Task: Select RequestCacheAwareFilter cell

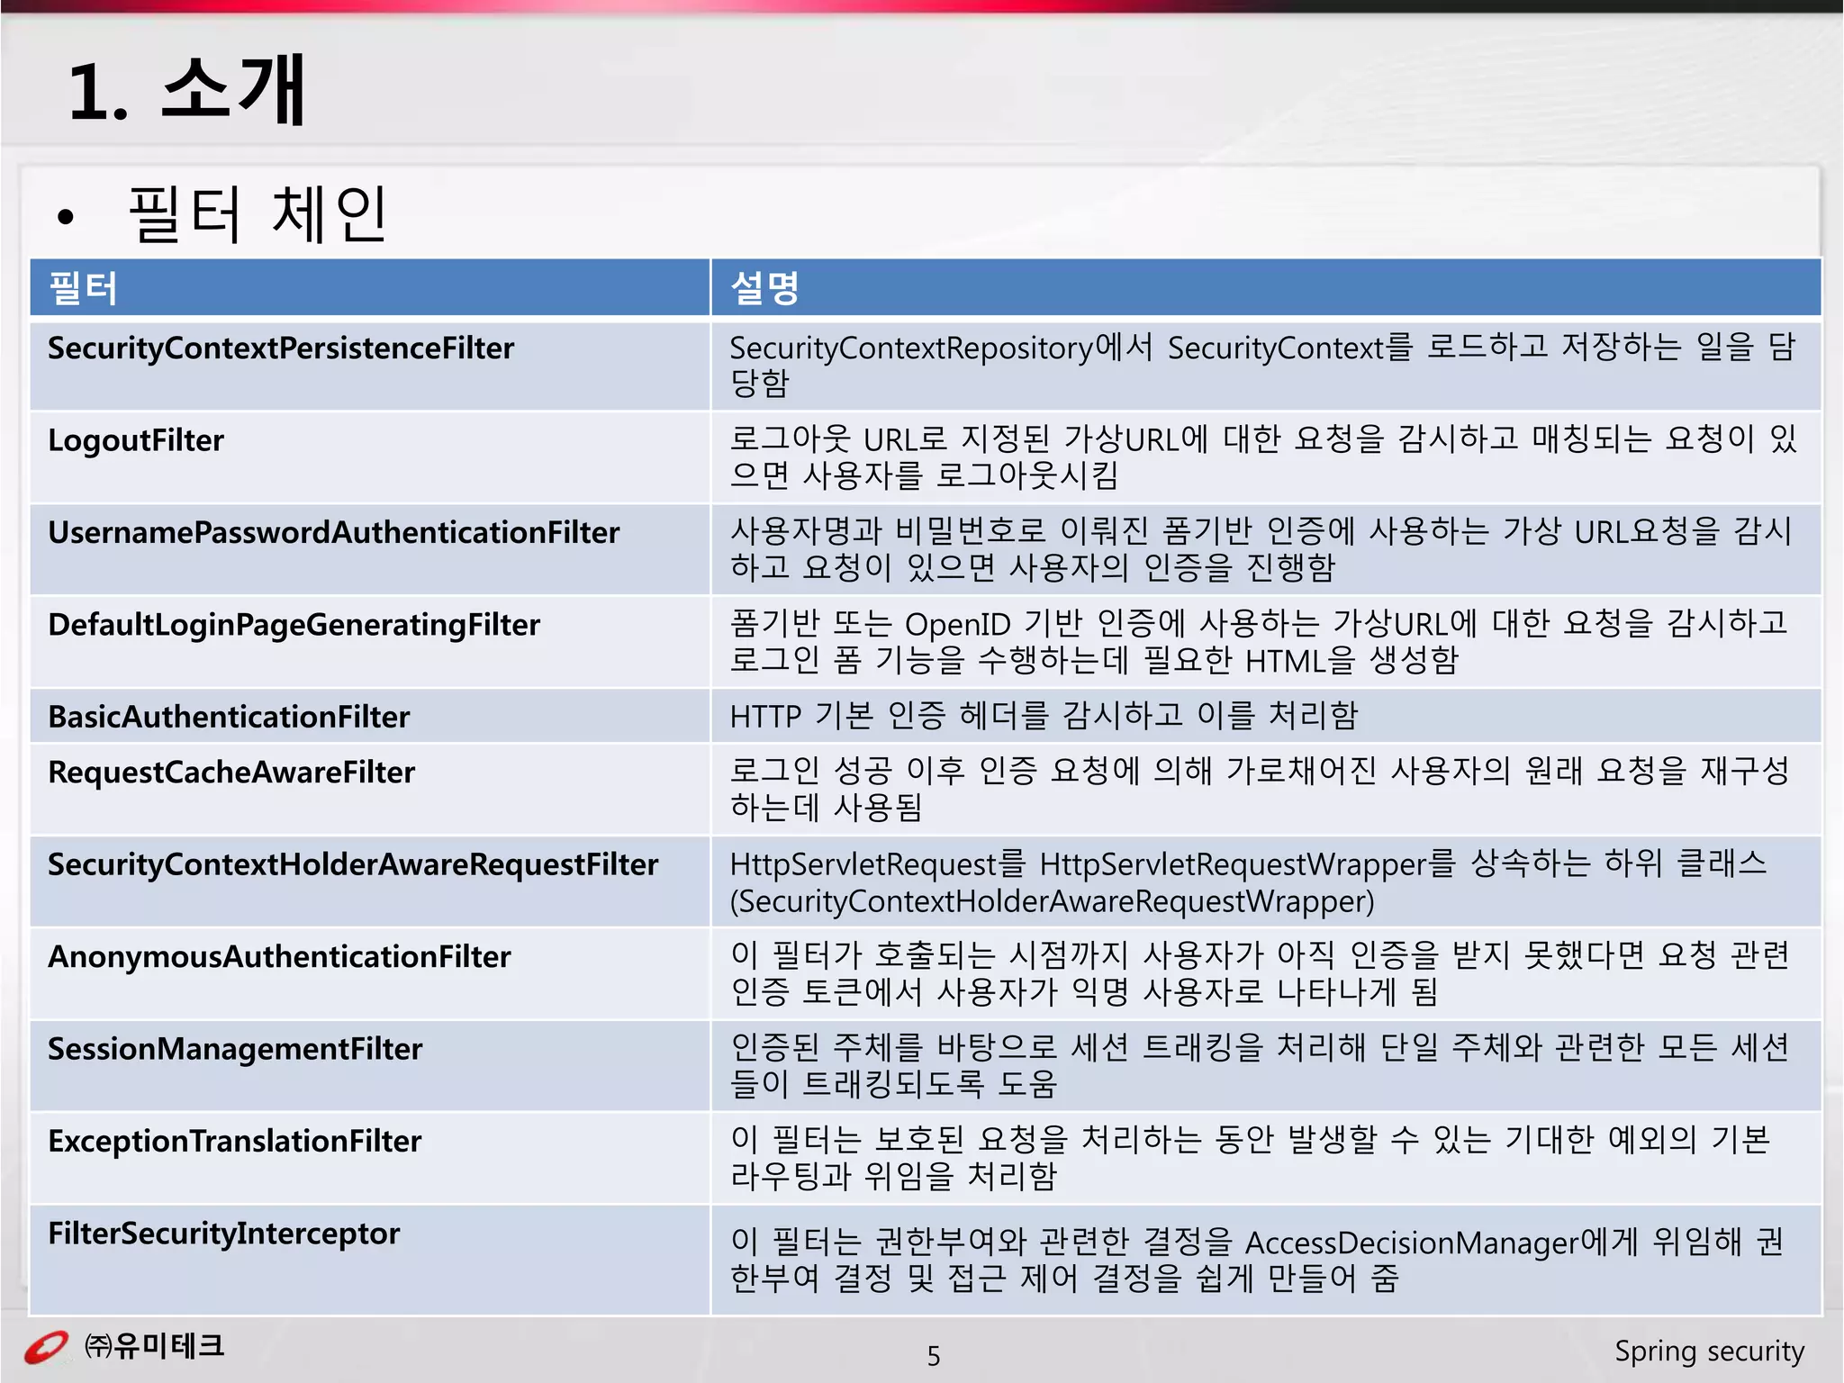Action: tap(370, 790)
